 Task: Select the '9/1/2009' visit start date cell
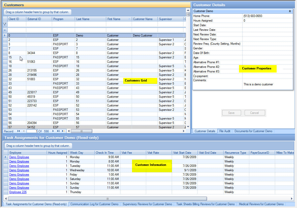click(185, 170)
